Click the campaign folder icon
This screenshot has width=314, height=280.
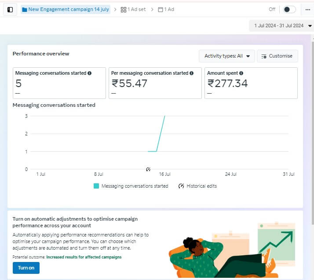coord(24,9)
